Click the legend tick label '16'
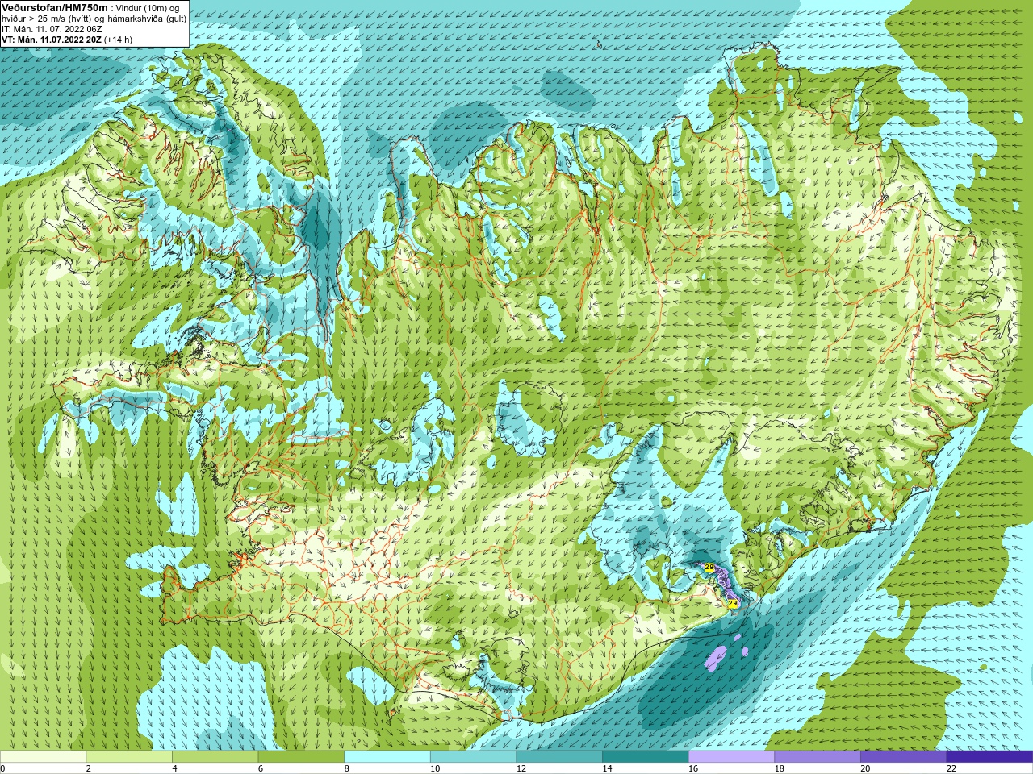The height and width of the screenshot is (774, 1033). [x=693, y=769]
